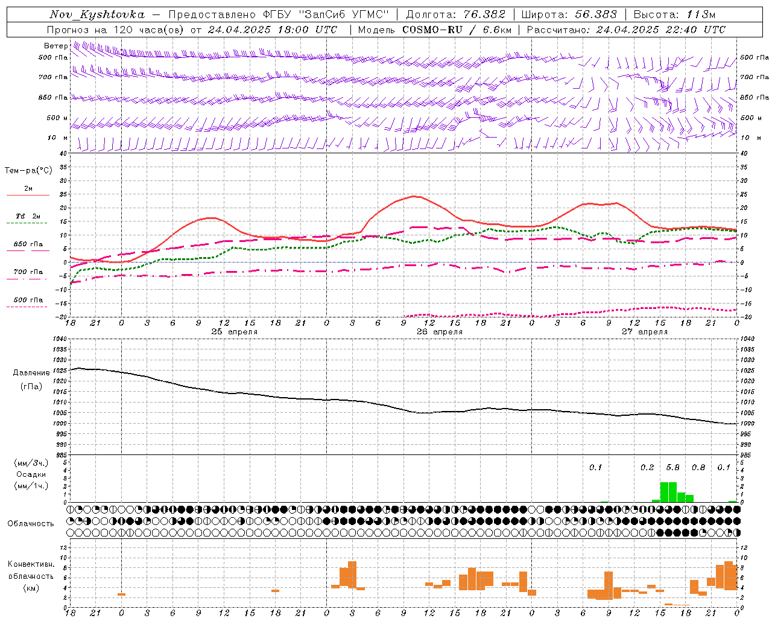Click the ФГБУ "ЗапСиб УГМС" provider text
The height and width of the screenshot is (618, 772).
[x=326, y=14]
